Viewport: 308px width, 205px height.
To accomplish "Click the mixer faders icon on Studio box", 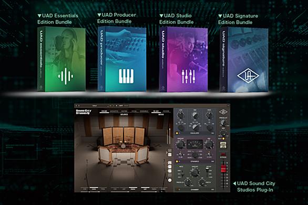I will pyautogui.click(x=188, y=76).
